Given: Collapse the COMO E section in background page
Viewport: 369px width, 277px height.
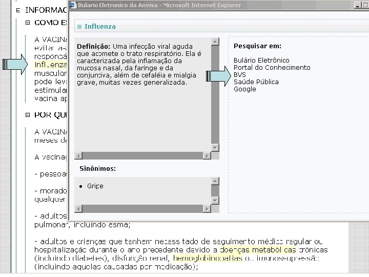Looking at the screenshot, I should [x=28, y=23].
